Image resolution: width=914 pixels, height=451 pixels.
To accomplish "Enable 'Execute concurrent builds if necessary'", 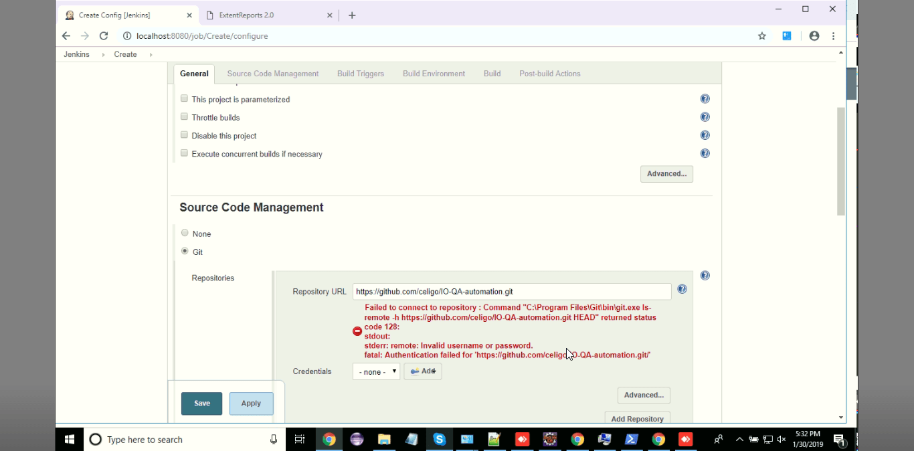I will pos(184,153).
